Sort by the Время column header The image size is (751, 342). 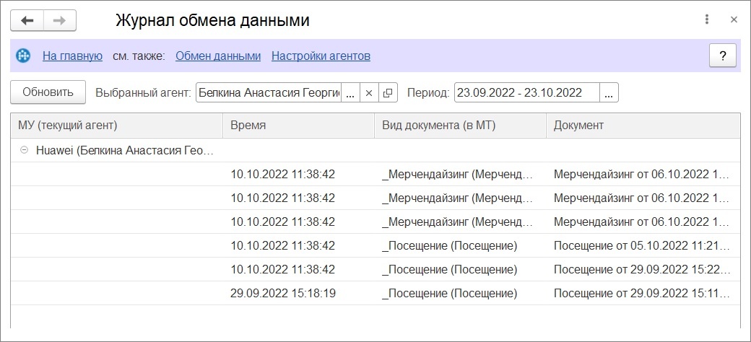pyautogui.click(x=298, y=126)
